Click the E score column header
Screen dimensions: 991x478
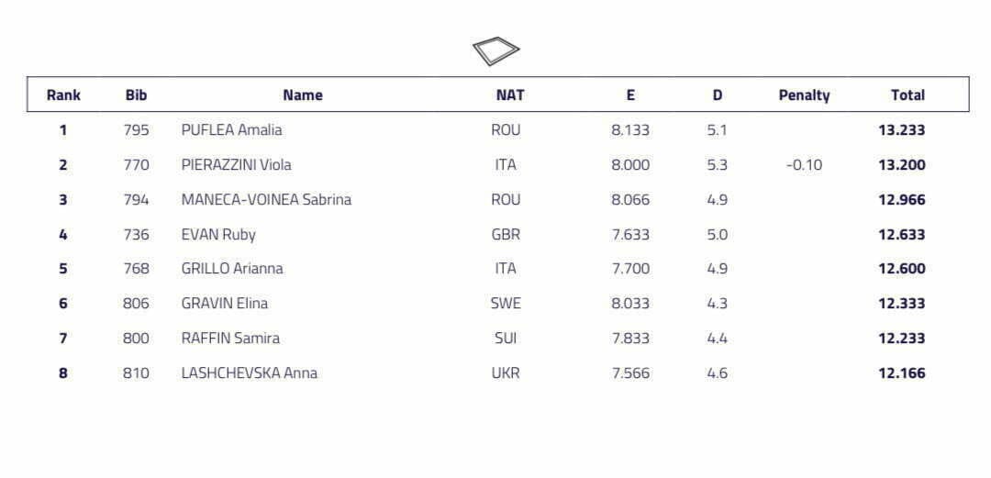pos(629,94)
